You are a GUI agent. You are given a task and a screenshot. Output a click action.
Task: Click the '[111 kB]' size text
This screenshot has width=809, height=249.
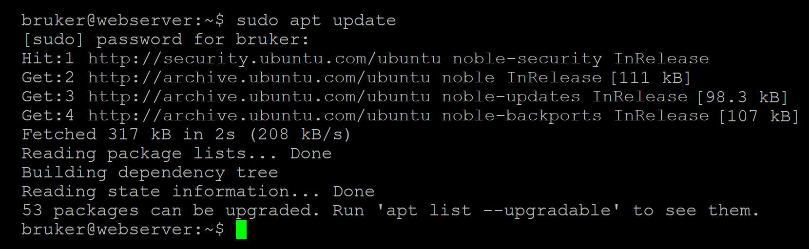tap(651, 77)
